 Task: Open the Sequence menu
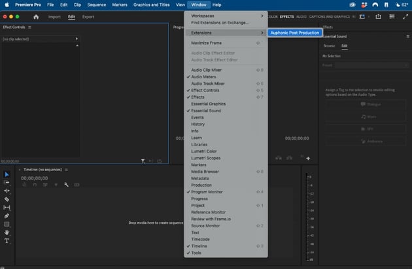[96, 5]
